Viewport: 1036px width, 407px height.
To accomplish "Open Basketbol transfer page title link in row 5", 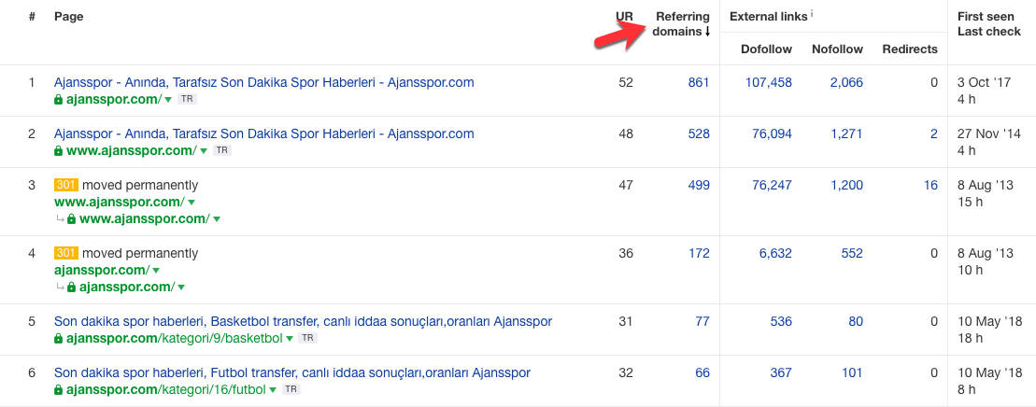I will click(303, 321).
